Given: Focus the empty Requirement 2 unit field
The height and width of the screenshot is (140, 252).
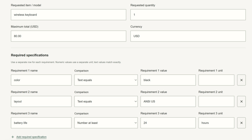Looking at the screenshot, I should pyautogui.click(x=216, y=102).
